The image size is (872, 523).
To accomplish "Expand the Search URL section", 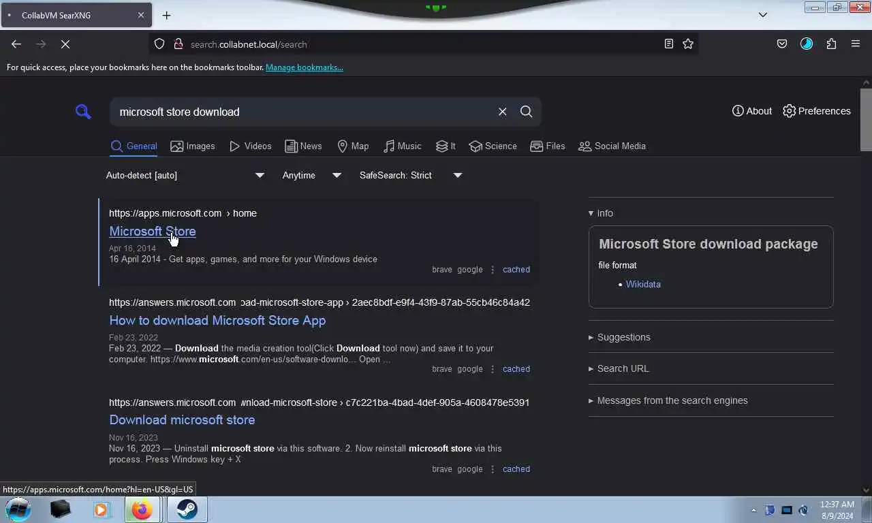I will 619,368.
